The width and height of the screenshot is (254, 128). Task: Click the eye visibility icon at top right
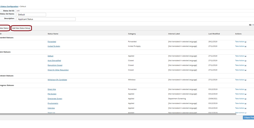coord(250,25)
